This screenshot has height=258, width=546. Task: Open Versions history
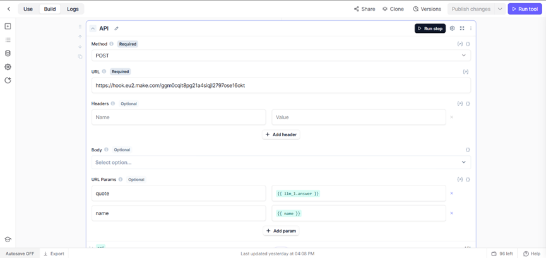coord(427,9)
